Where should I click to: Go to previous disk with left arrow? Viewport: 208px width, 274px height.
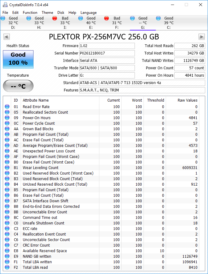click(6, 37)
